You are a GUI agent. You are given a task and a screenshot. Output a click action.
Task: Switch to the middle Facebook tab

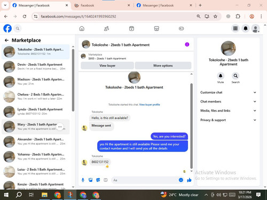point(103,5)
